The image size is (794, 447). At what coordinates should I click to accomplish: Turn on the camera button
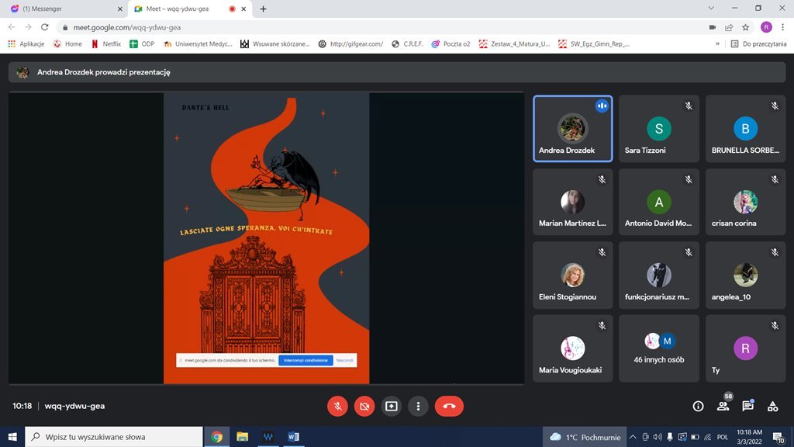click(x=364, y=406)
